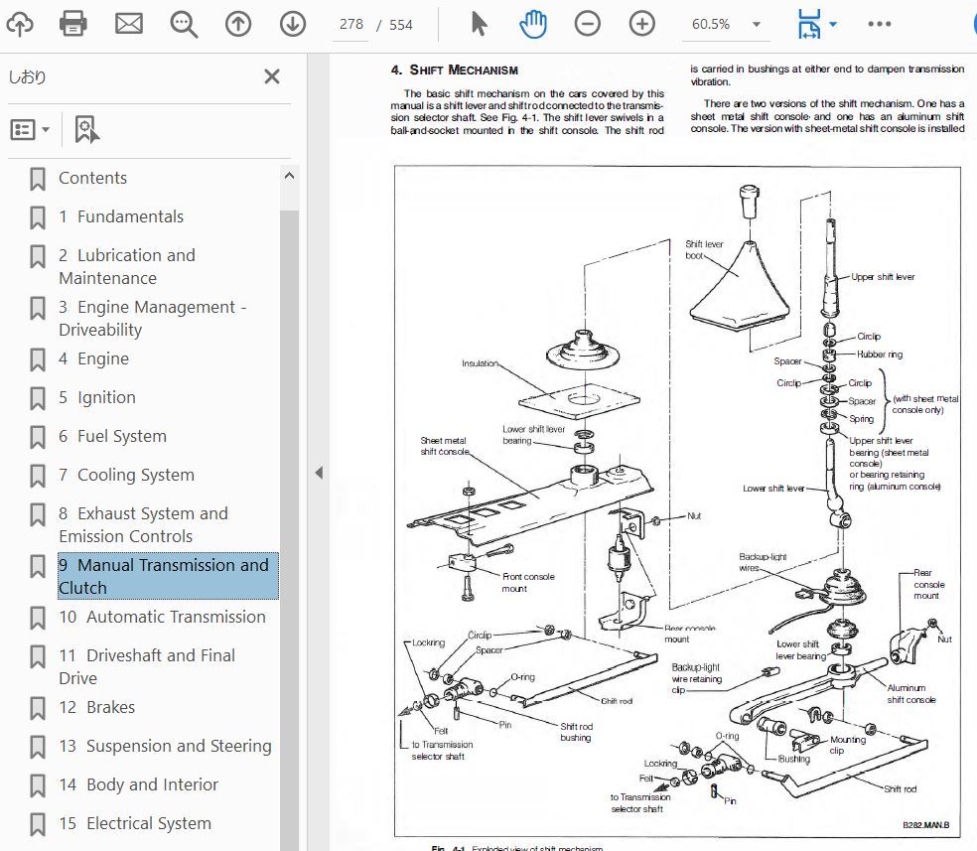
Task: Open bookmark 5 Ignition
Action: pos(96,397)
